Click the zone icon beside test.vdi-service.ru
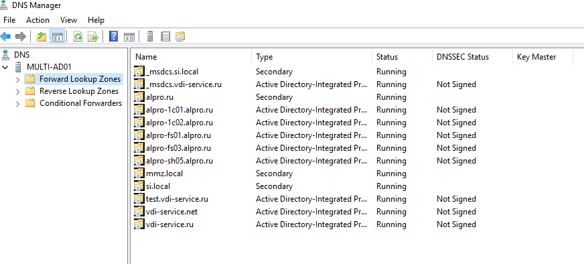 pyautogui.click(x=139, y=199)
